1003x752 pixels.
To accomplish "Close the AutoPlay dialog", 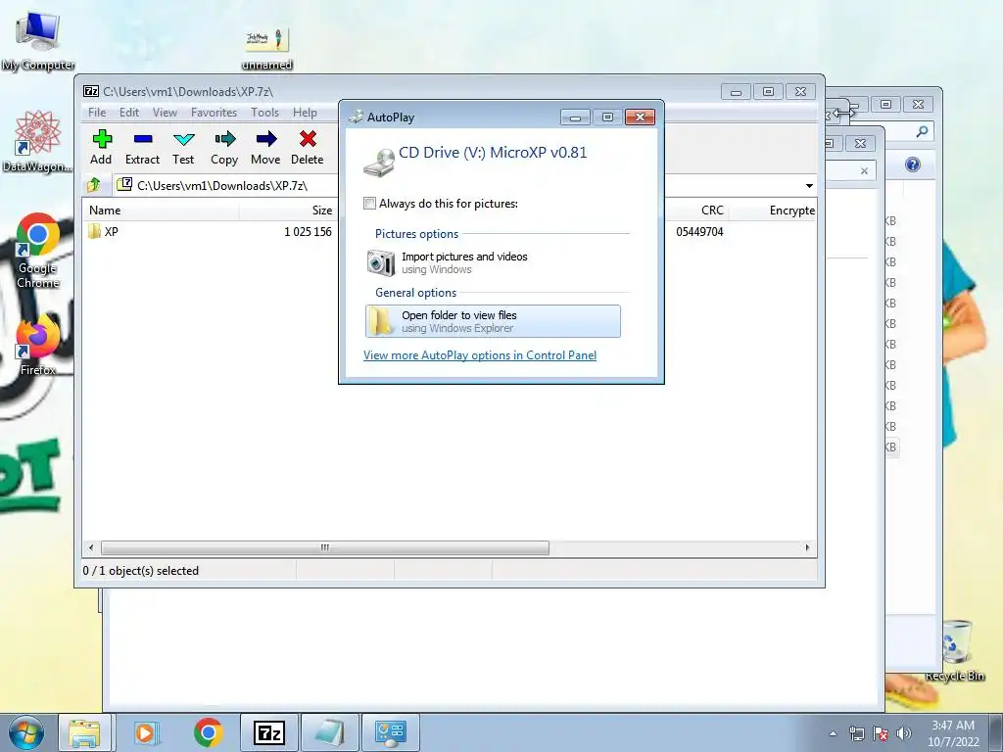I will click(x=640, y=117).
